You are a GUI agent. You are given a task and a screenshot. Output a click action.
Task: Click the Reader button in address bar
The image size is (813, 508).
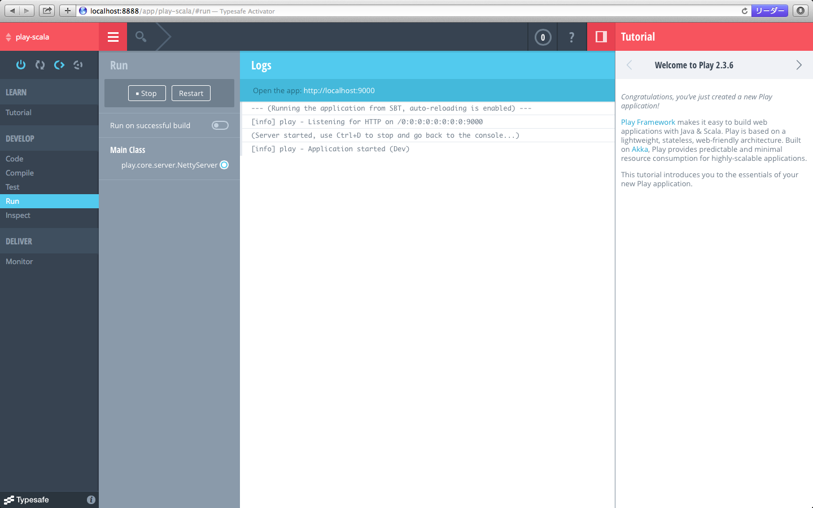(770, 11)
